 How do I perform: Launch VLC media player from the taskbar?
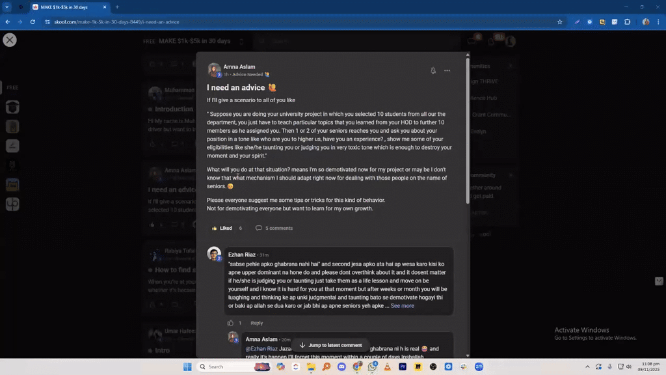click(388, 367)
